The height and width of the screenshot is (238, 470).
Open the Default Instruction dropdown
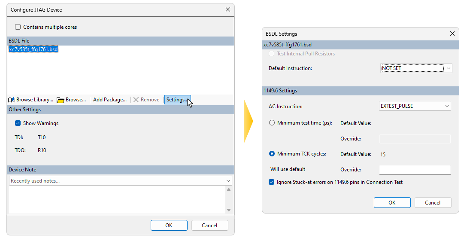(x=449, y=68)
